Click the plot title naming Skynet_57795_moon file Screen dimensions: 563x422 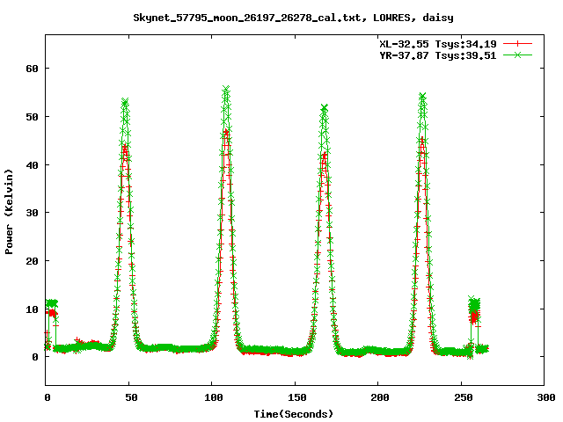281,17
